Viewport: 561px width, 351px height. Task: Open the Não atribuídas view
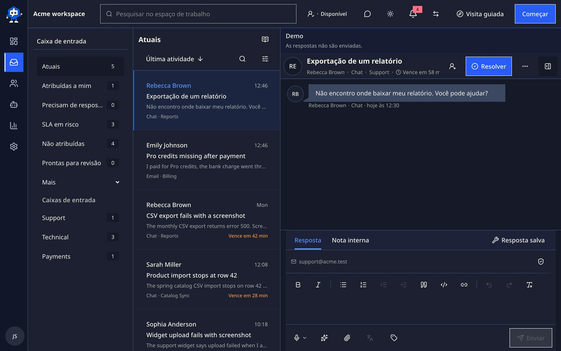click(80, 144)
